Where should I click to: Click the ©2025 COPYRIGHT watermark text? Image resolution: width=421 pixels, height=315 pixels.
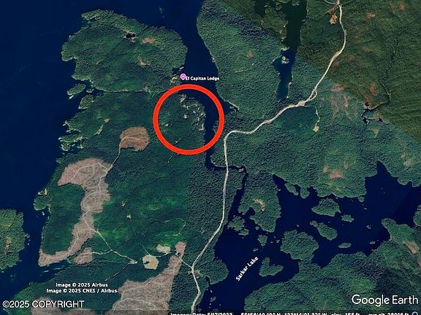[43, 304]
